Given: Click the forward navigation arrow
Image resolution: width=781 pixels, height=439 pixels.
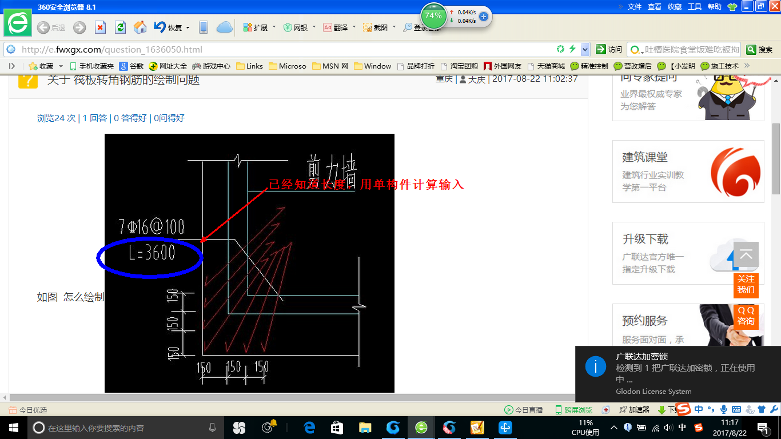Looking at the screenshot, I should tap(79, 27).
